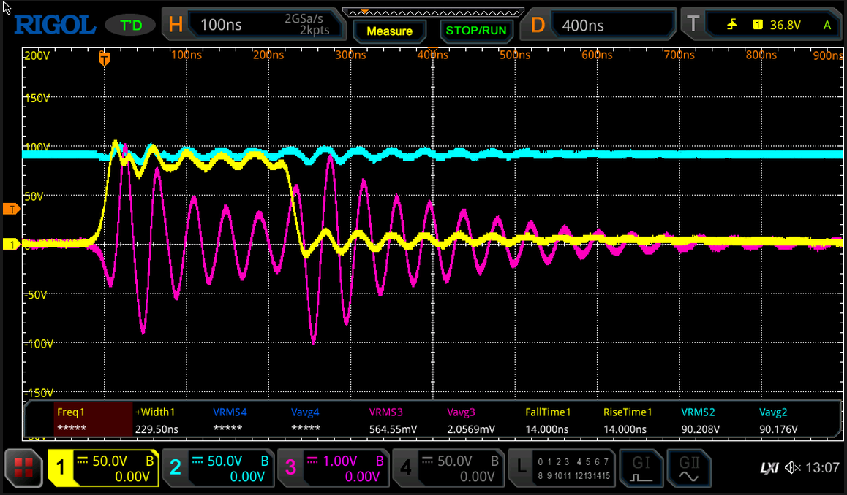Image resolution: width=847 pixels, height=495 pixels.
Task: Toggle channel 1 at 50.0V
Action: tap(103, 468)
